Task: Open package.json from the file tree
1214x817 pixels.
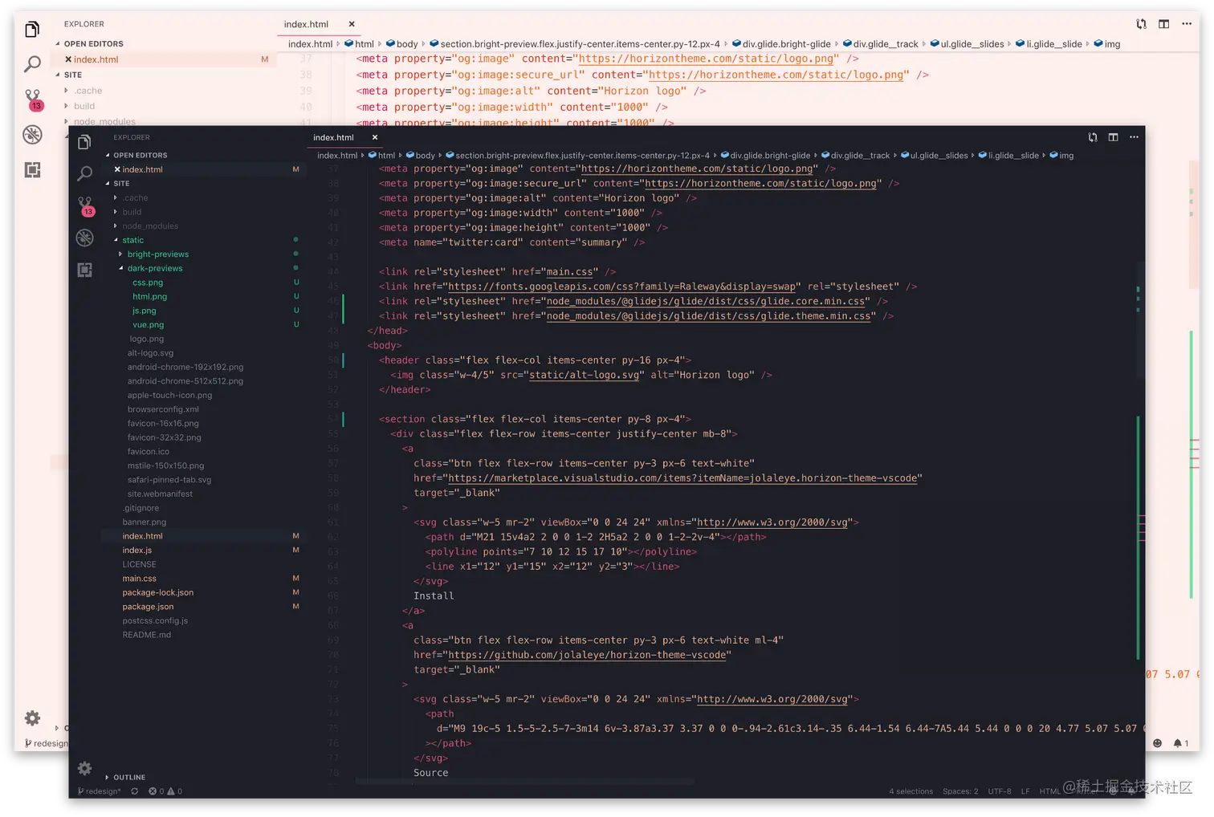Action: [148, 607]
